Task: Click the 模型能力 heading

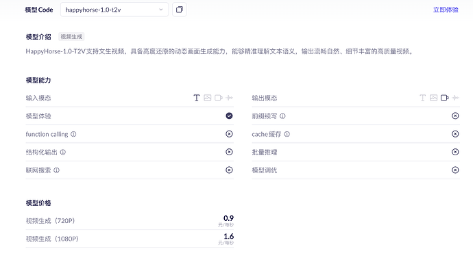Action: (x=38, y=80)
